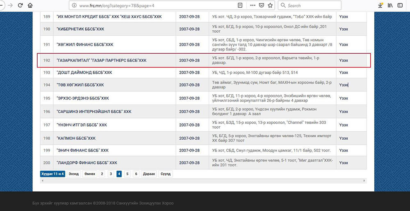Go to the browser home page

(x=30, y=5)
